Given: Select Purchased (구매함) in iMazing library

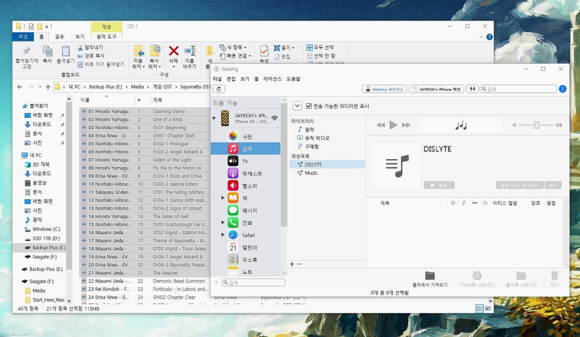Looking at the screenshot, I should point(308,146).
